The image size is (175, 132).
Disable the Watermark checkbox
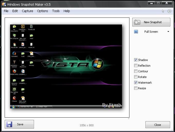pyautogui.click(x=136, y=82)
